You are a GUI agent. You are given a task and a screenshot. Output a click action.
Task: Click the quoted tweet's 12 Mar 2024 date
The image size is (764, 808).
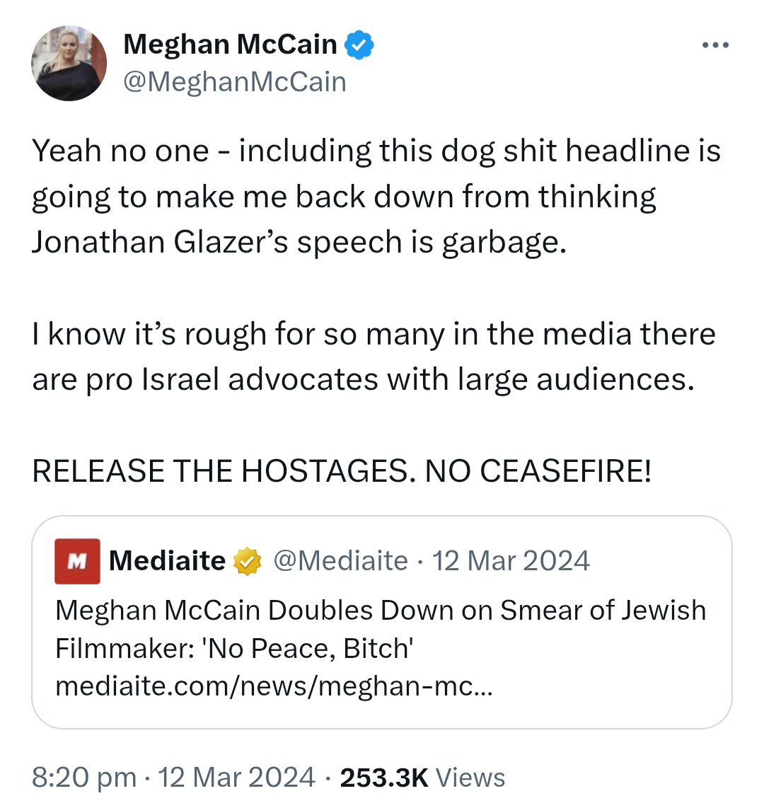[x=511, y=560]
